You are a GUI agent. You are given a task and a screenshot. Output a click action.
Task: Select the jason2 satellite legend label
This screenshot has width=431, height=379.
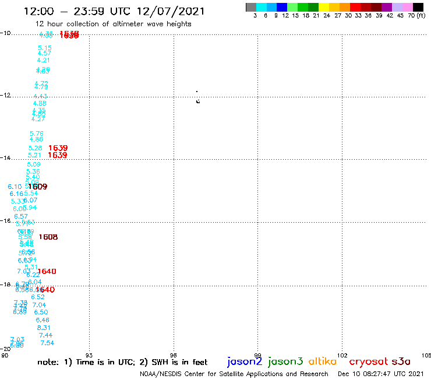[245, 362]
